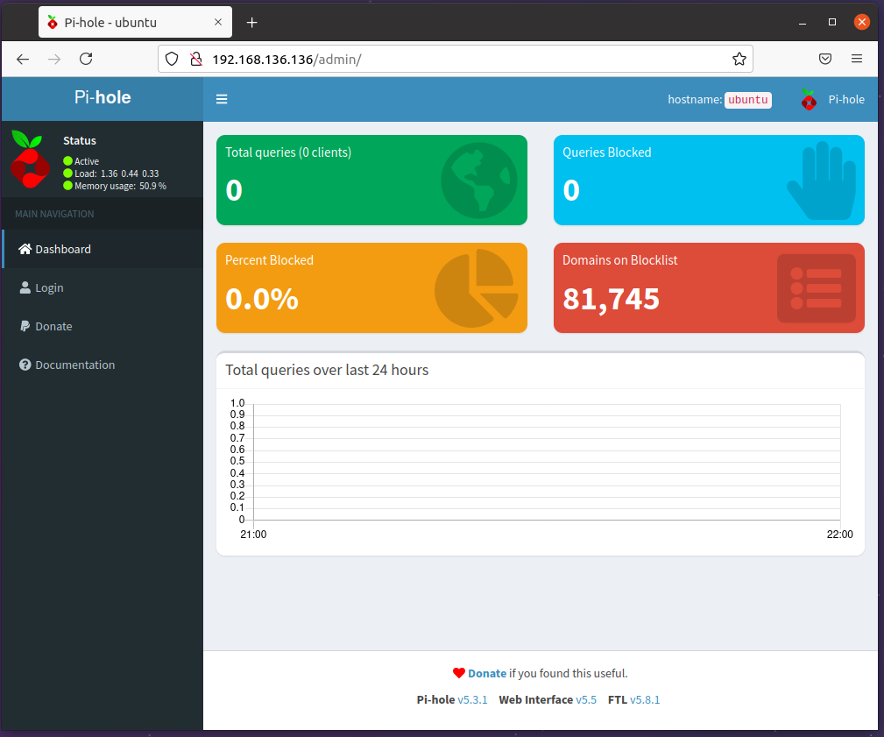The image size is (884, 737).
Task: Click the Pi-hole title in sidebar header
Action: coord(103,97)
